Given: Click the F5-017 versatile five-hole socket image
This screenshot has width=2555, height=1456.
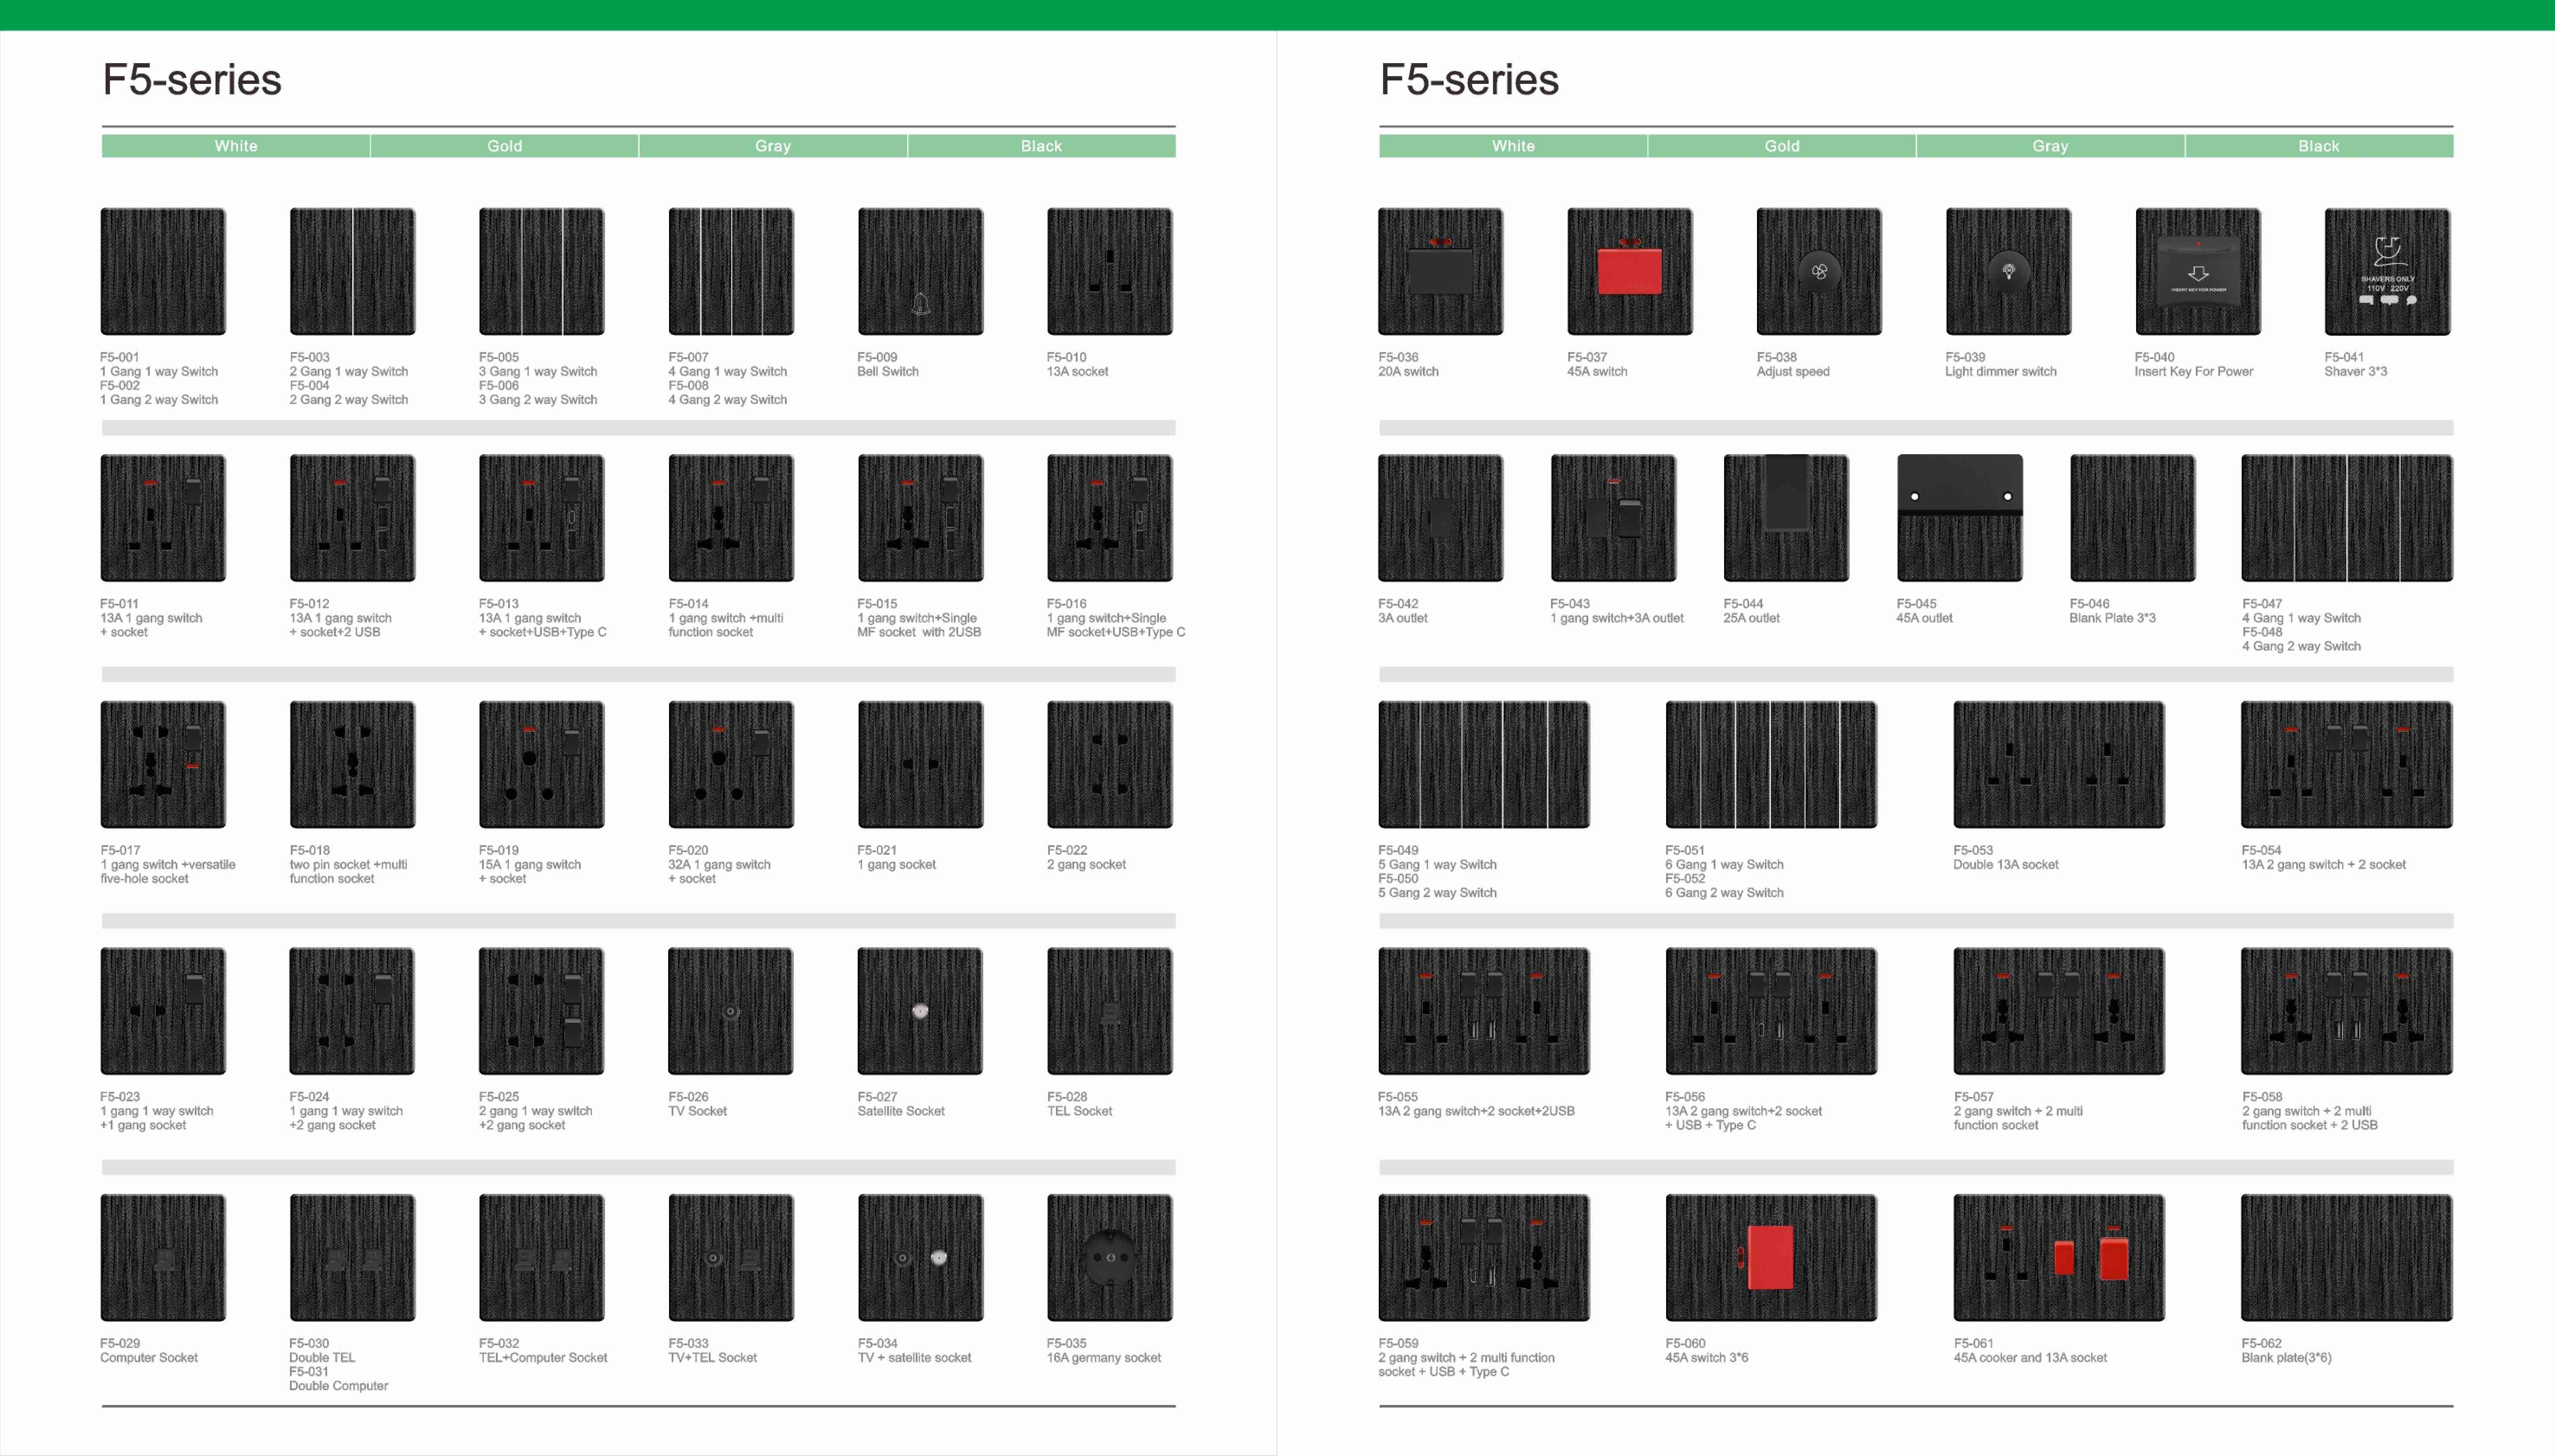Looking at the screenshot, I should click(163, 764).
